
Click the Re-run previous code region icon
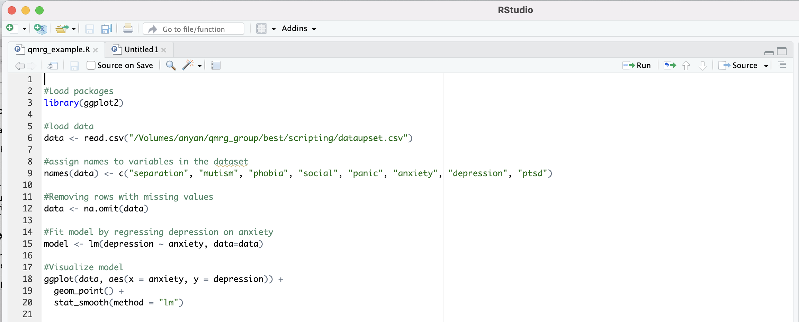click(670, 65)
